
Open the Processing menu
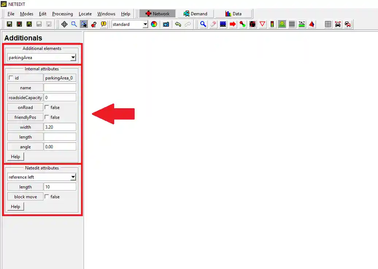point(62,14)
